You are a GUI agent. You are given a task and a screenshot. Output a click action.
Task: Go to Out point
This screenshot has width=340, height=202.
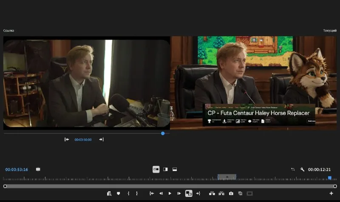(x=198, y=193)
